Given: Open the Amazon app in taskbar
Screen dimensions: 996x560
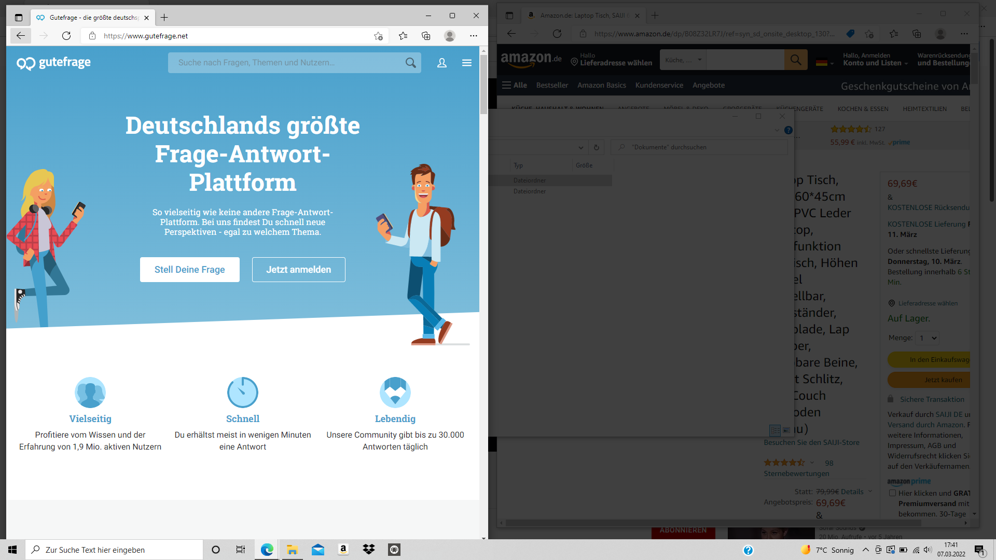Looking at the screenshot, I should tap(343, 550).
